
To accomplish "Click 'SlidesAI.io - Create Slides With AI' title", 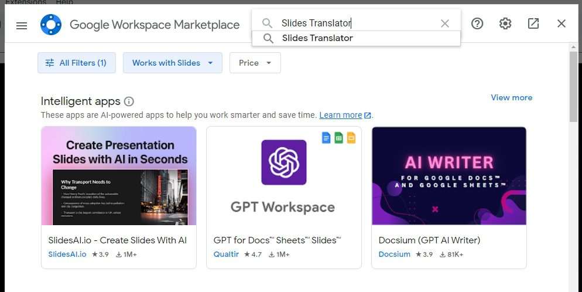I will pos(117,240).
